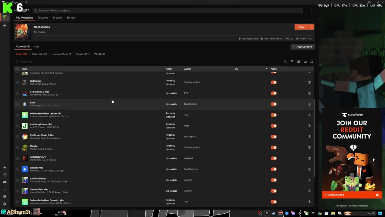Turn off the Architectury API toggle
Image resolution: width=385 pixels, height=217 pixels.
click(273, 158)
